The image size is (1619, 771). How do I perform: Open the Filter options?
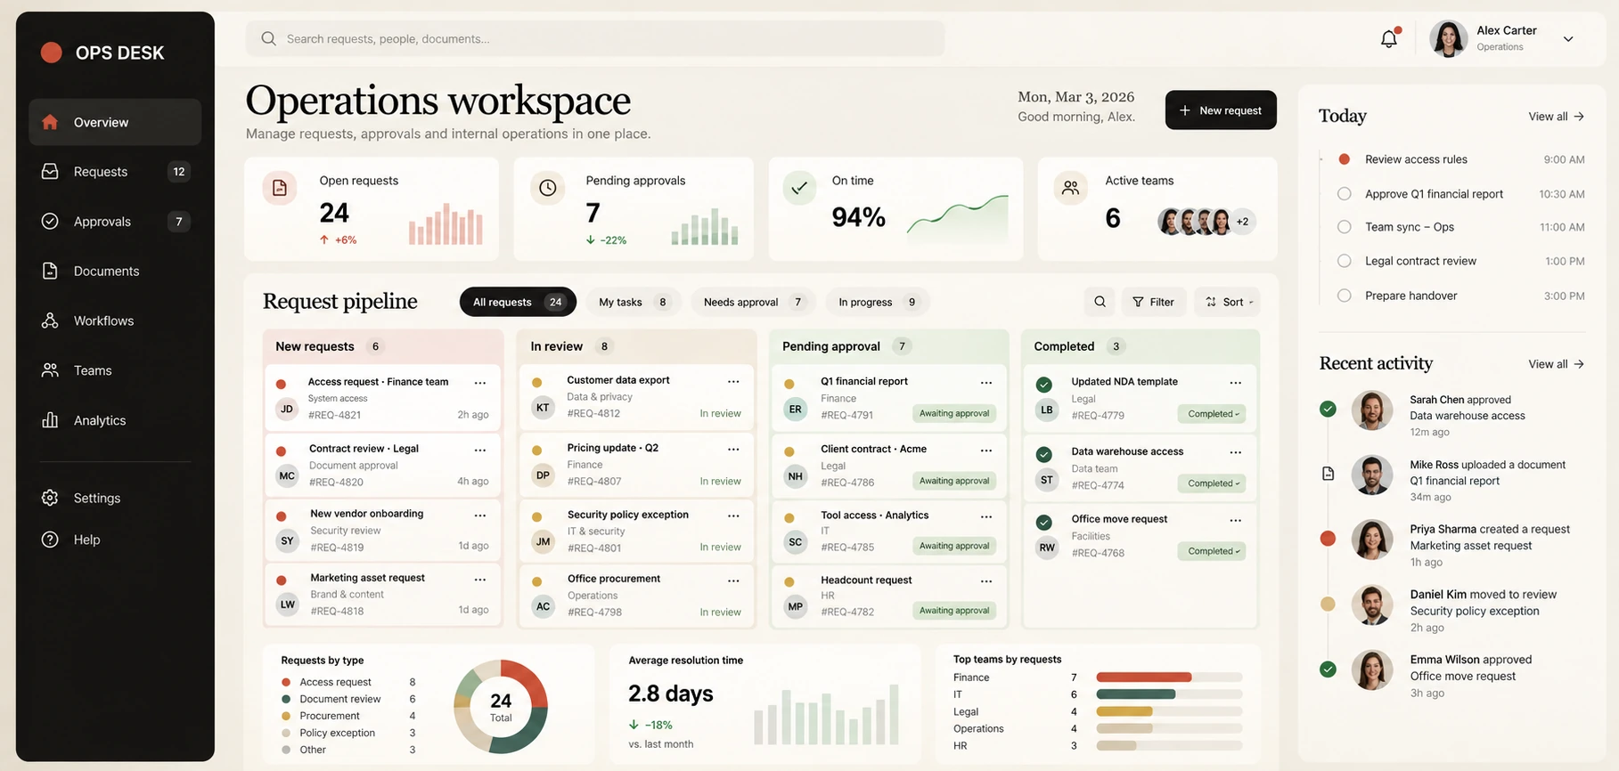pyautogui.click(x=1154, y=302)
